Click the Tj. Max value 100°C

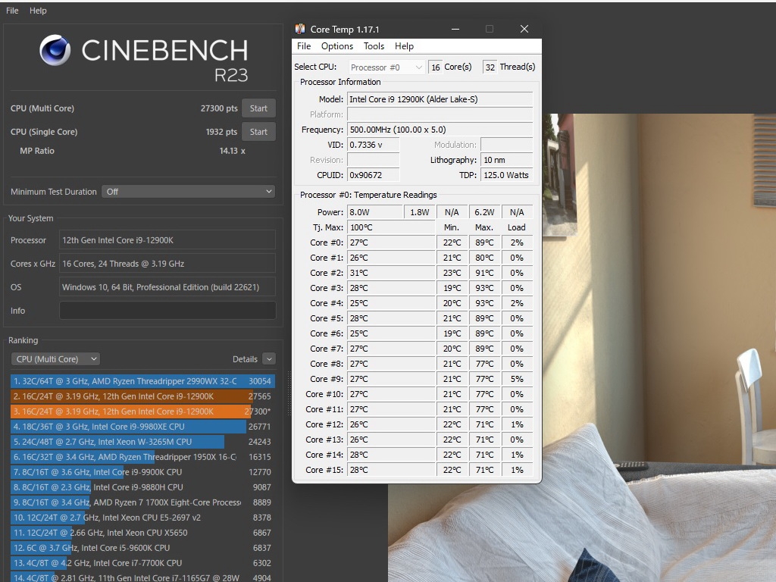point(391,227)
